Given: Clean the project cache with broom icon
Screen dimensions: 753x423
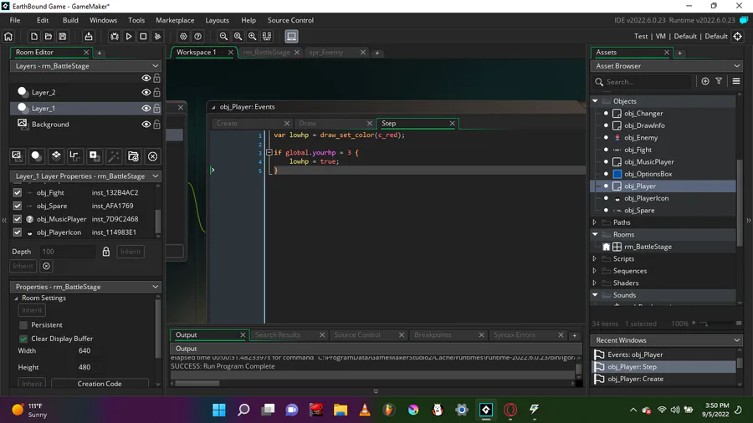Looking at the screenshot, I should point(157,37).
